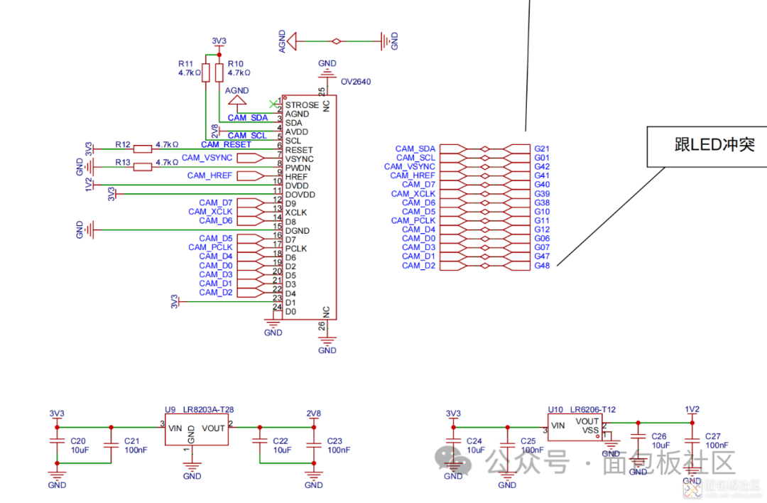Click the G39 net label
The width and height of the screenshot is (767, 503).
click(542, 194)
